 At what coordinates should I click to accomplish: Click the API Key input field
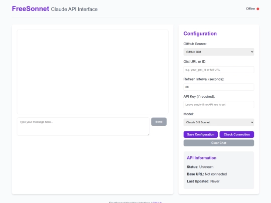(219, 104)
